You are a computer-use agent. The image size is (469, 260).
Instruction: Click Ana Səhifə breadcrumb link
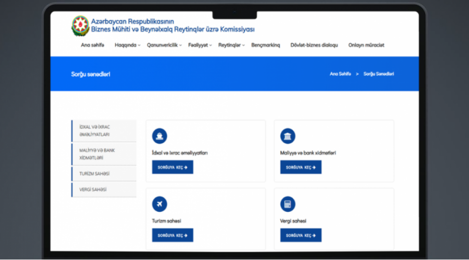(340, 74)
